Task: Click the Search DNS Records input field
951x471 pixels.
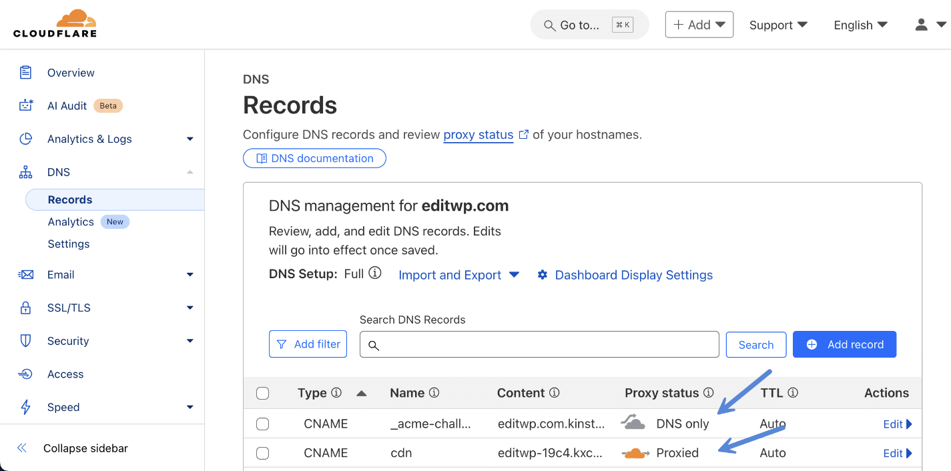Action: (x=539, y=344)
